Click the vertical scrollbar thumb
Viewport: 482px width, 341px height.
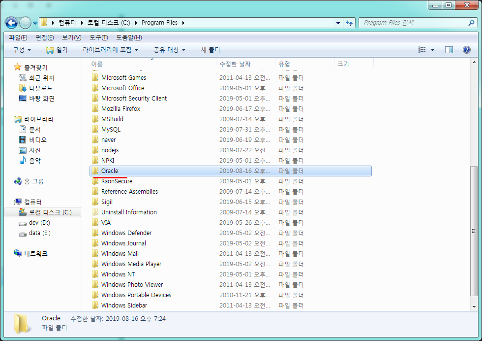474,231
